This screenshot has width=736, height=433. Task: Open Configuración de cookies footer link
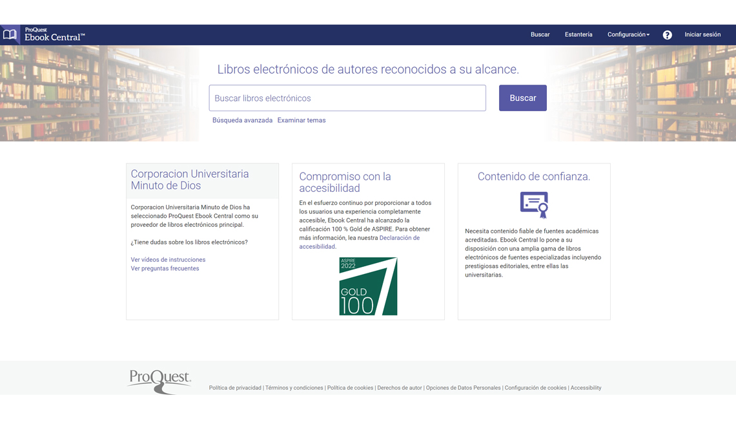(x=536, y=388)
